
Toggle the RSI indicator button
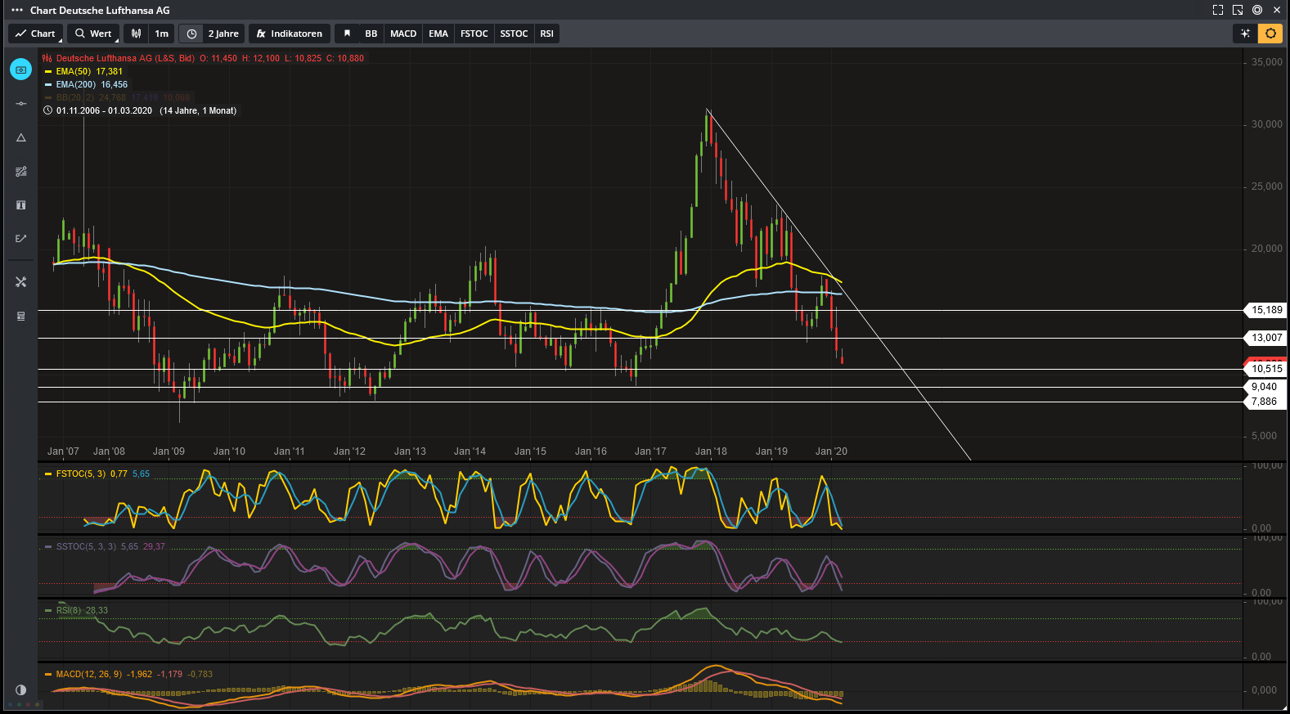(546, 34)
